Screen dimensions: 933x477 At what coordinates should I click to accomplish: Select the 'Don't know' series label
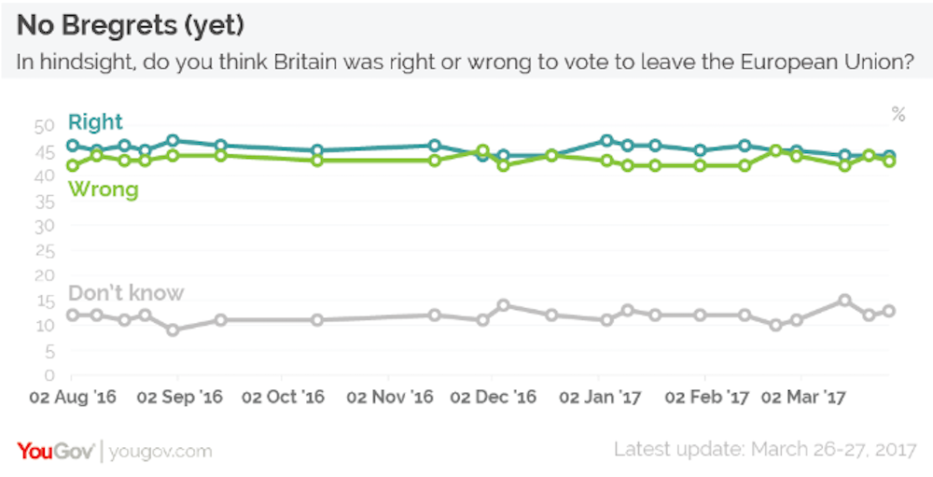coord(126,293)
